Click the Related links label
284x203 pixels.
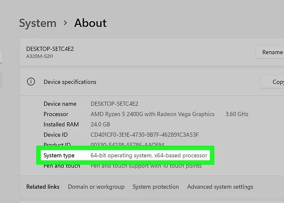43,187
